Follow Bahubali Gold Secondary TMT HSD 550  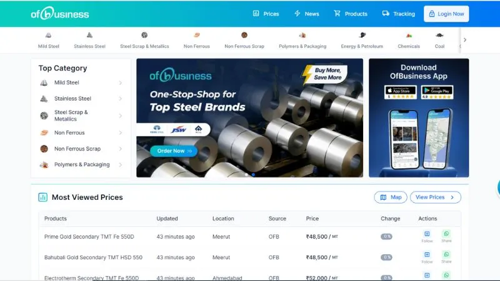(x=427, y=257)
